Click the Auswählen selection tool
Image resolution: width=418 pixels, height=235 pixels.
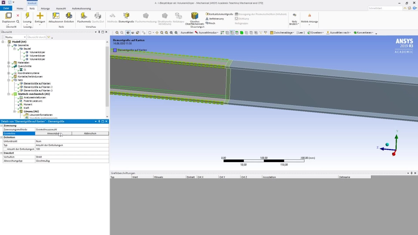(187, 33)
